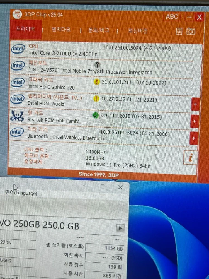
Task: Click the 그래픽 카드 label link
Action: (41, 79)
